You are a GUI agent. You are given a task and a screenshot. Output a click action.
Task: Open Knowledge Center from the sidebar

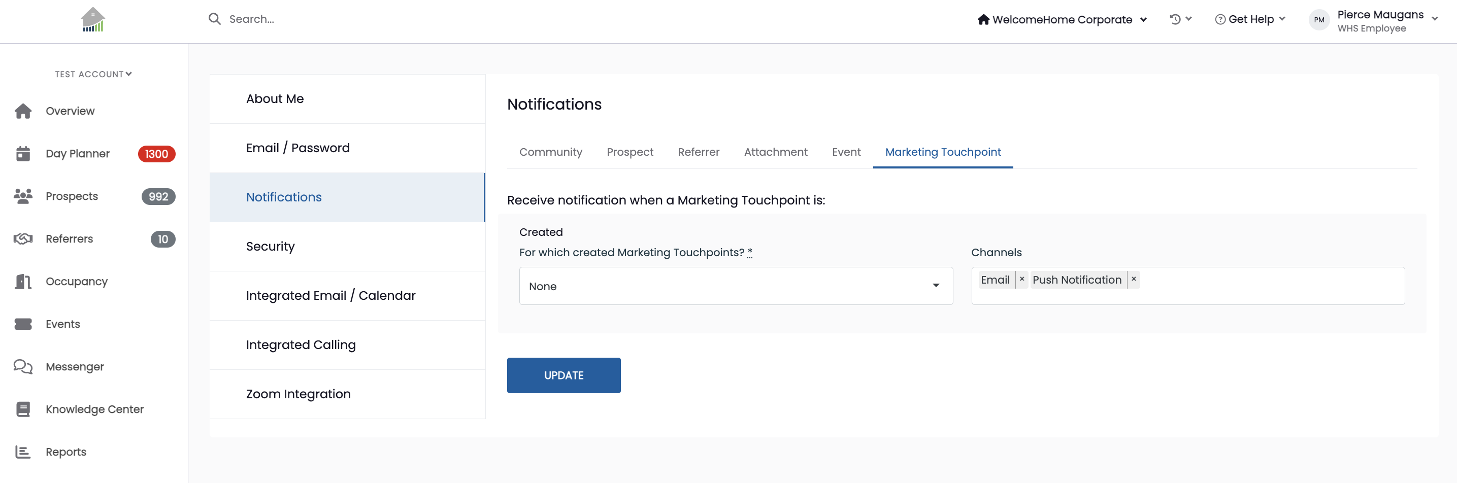[94, 409]
